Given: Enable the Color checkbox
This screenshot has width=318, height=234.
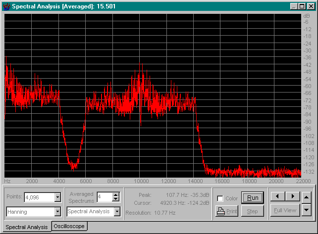Looking at the screenshot, I should click(220, 199).
